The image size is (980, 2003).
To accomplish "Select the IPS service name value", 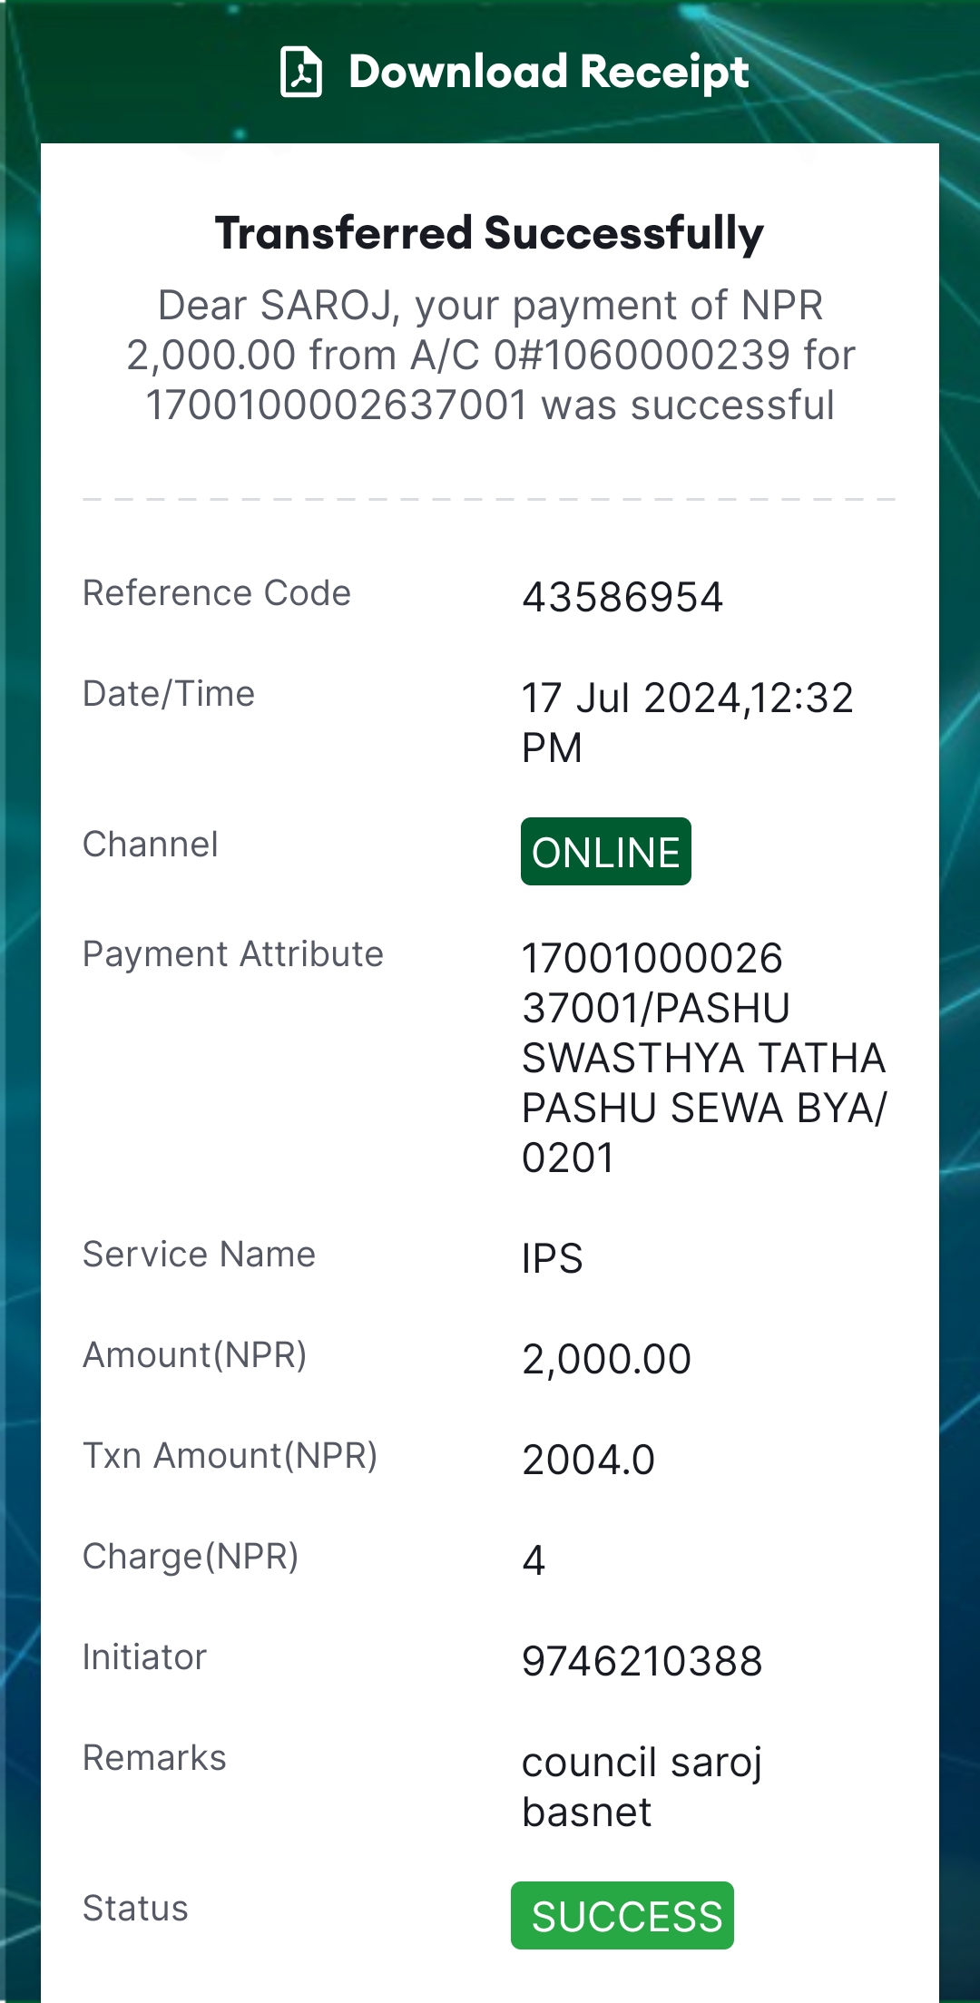I will 553,1258.
